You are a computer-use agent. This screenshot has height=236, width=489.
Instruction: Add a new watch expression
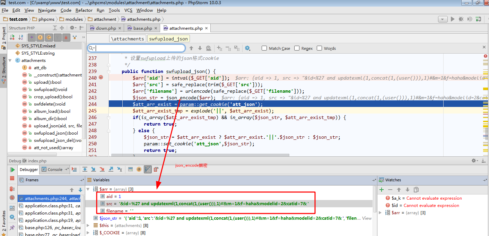pos(382,189)
